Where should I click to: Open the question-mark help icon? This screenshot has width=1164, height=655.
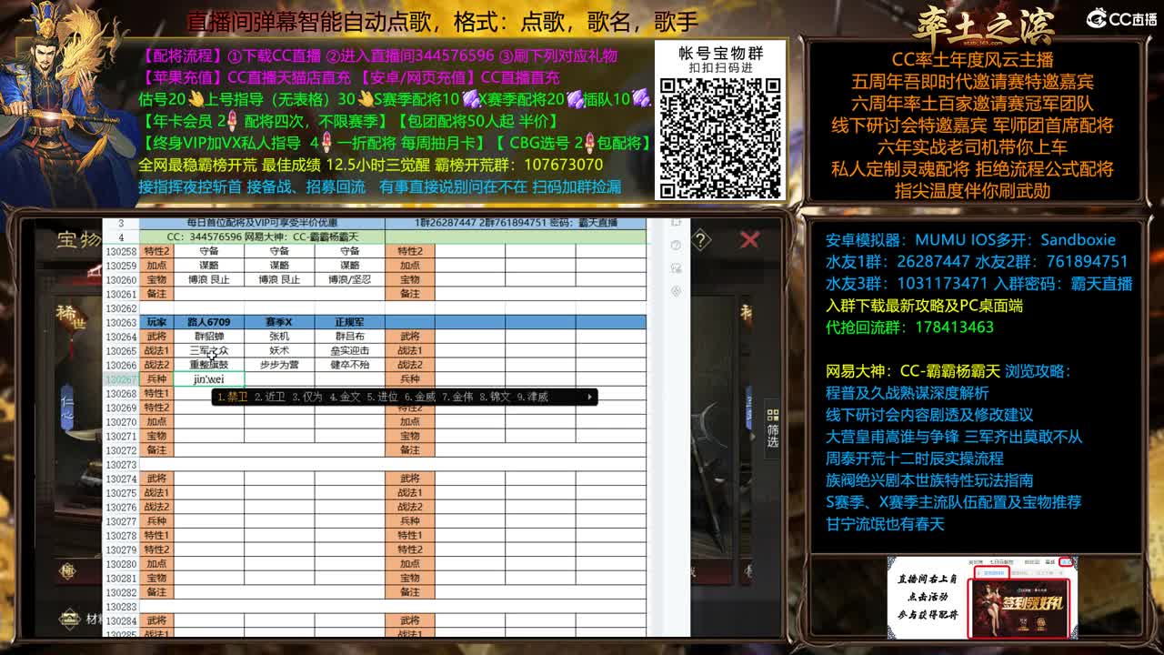pos(701,240)
